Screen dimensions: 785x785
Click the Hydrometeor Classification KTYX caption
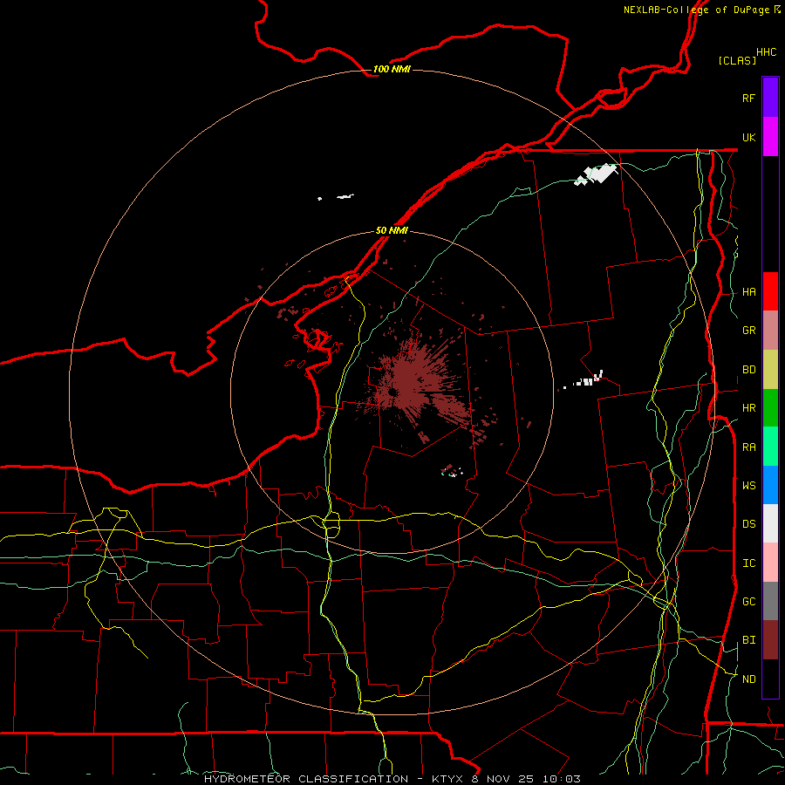[x=392, y=779]
